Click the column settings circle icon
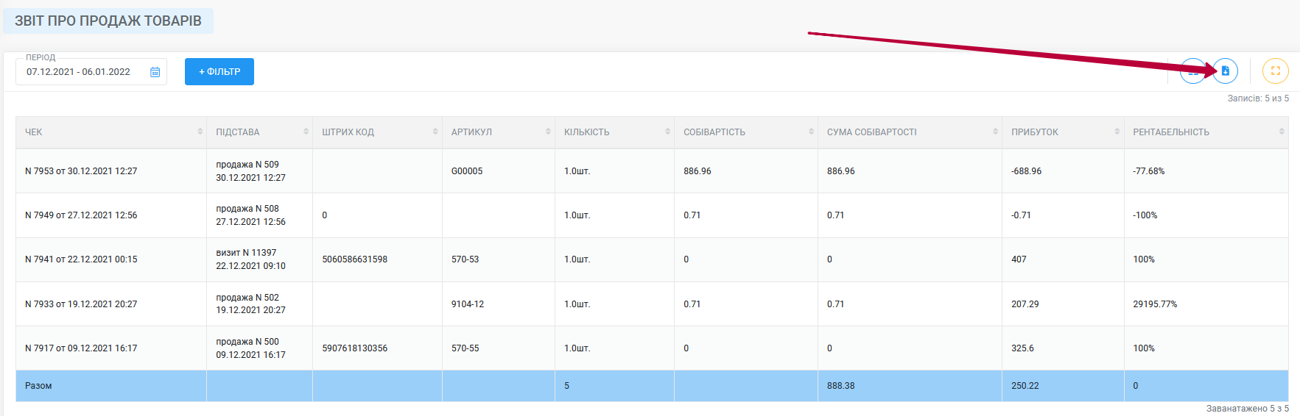 (1193, 71)
